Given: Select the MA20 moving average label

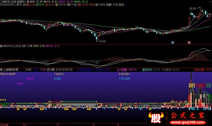Looking at the screenshot, I should [x=68, y=2].
